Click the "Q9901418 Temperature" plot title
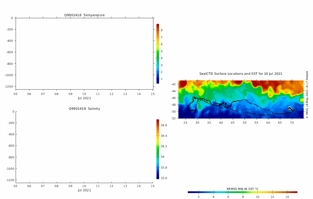Viewport: 313px width, 199px height. click(84, 15)
